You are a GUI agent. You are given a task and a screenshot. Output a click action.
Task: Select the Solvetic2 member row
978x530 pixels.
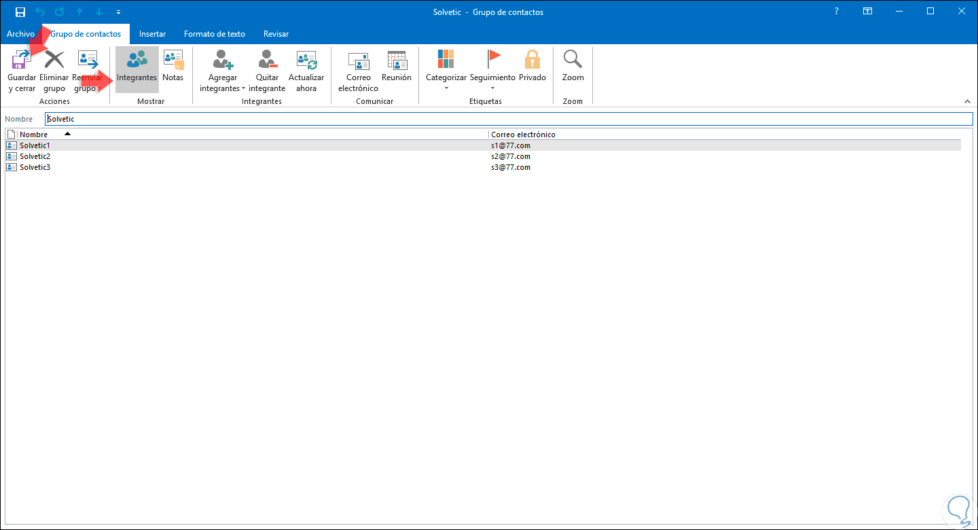(x=483, y=156)
